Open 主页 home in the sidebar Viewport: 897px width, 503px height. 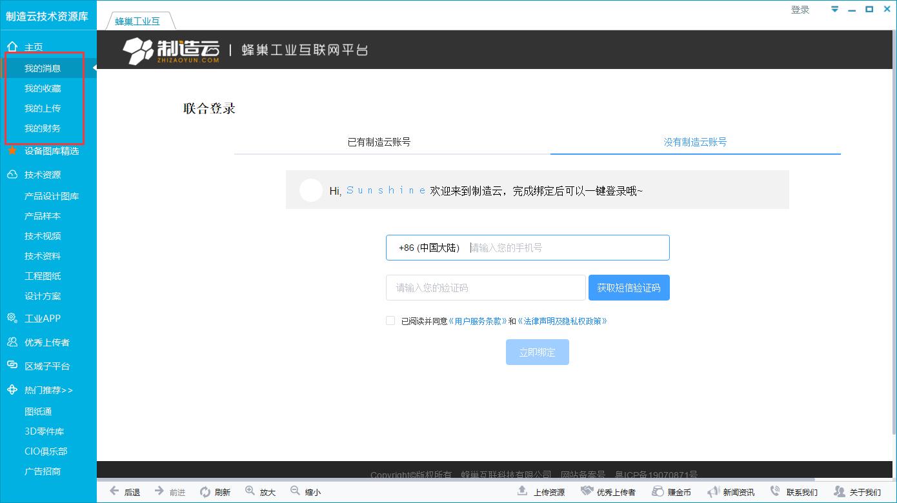pyautogui.click(x=34, y=47)
